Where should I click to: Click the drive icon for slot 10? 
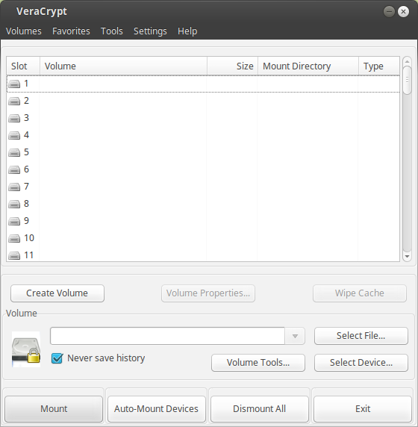14,238
